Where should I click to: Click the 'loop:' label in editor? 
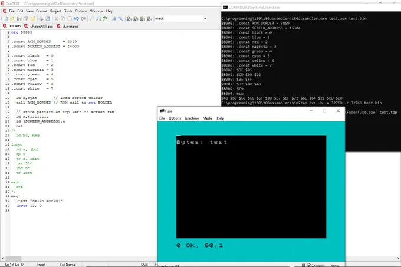(17, 144)
